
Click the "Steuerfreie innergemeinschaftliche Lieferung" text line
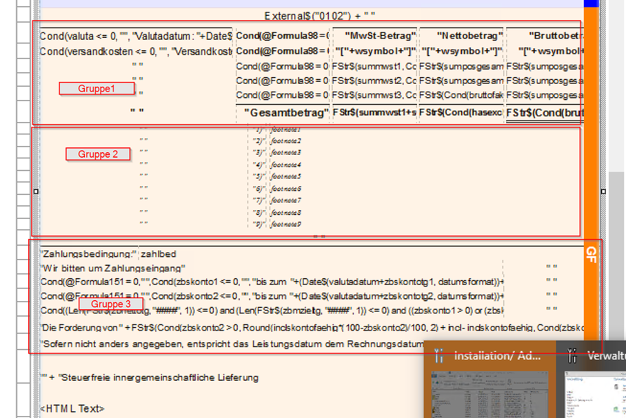click(x=149, y=378)
